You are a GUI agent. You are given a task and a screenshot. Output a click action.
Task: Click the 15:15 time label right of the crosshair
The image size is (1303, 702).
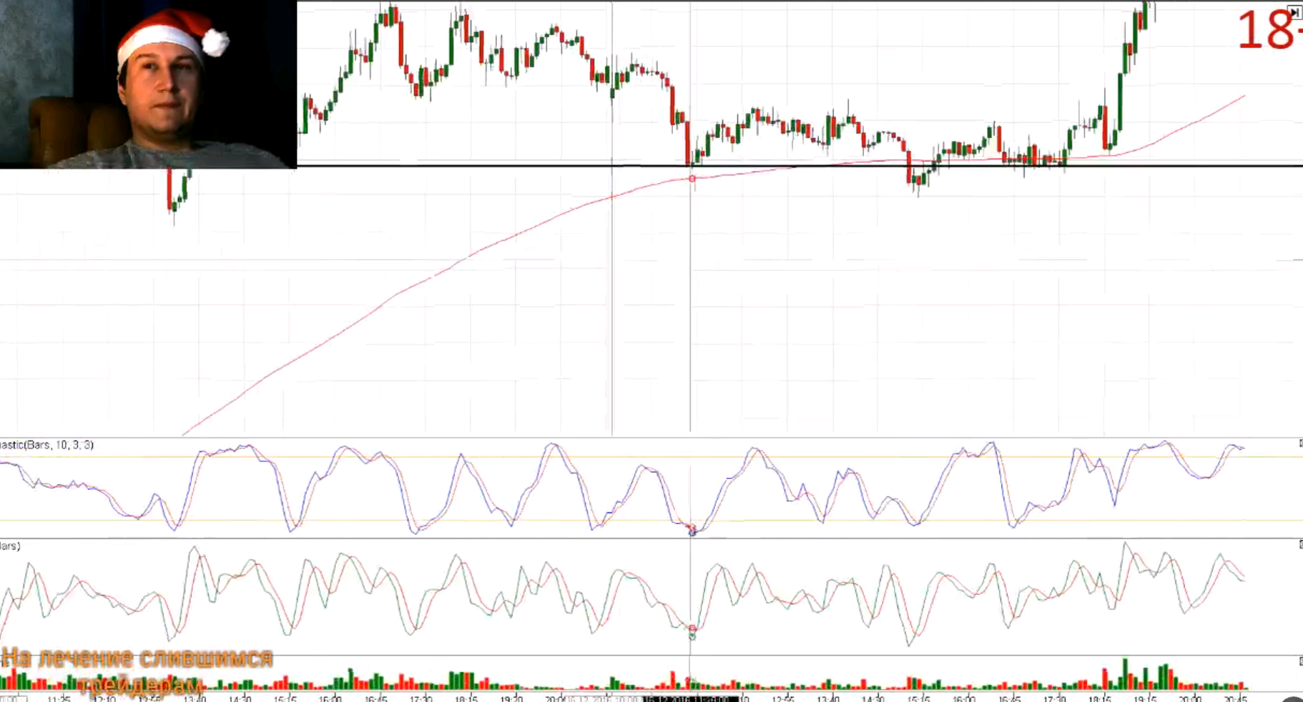(918, 698)
